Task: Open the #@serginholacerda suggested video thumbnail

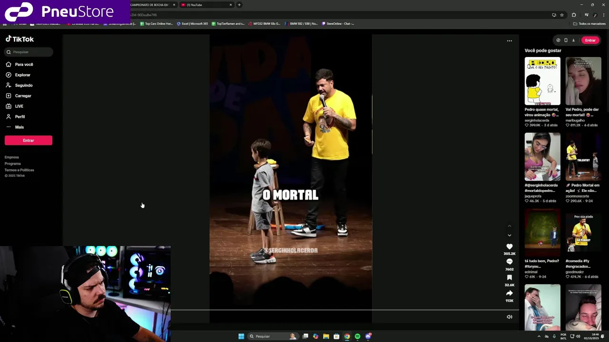Action: click(542, 157)
